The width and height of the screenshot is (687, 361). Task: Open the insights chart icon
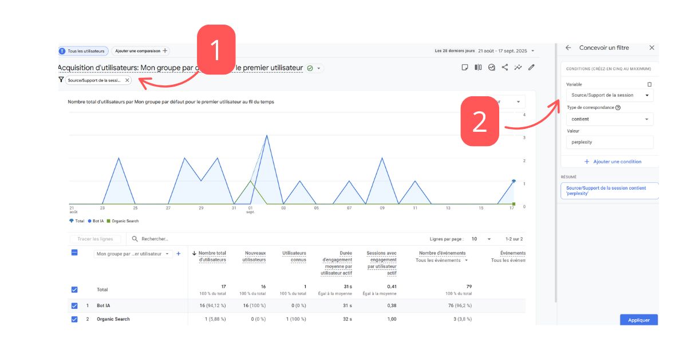pos(491,68)
